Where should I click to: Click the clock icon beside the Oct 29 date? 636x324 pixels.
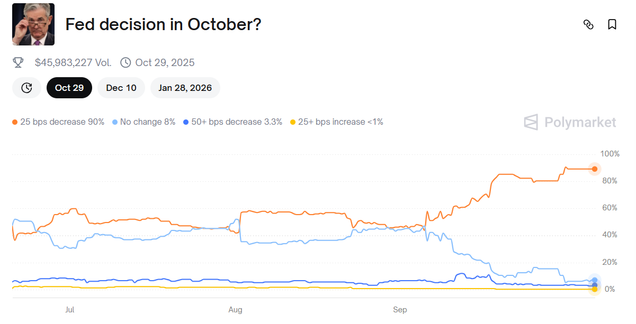click(125, 62)
